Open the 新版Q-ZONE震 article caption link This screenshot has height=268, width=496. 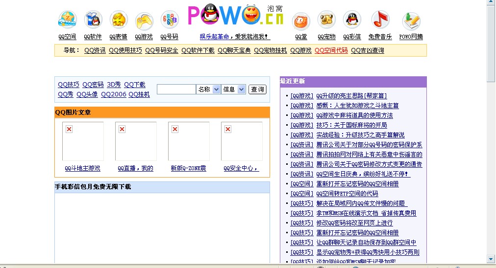pos(189,168)
